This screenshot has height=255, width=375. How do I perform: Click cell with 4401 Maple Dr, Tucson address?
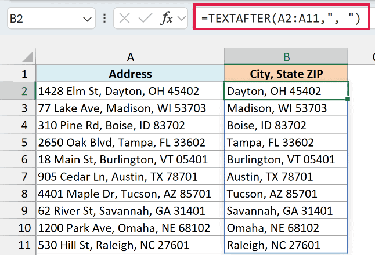[x=130, y=194]
